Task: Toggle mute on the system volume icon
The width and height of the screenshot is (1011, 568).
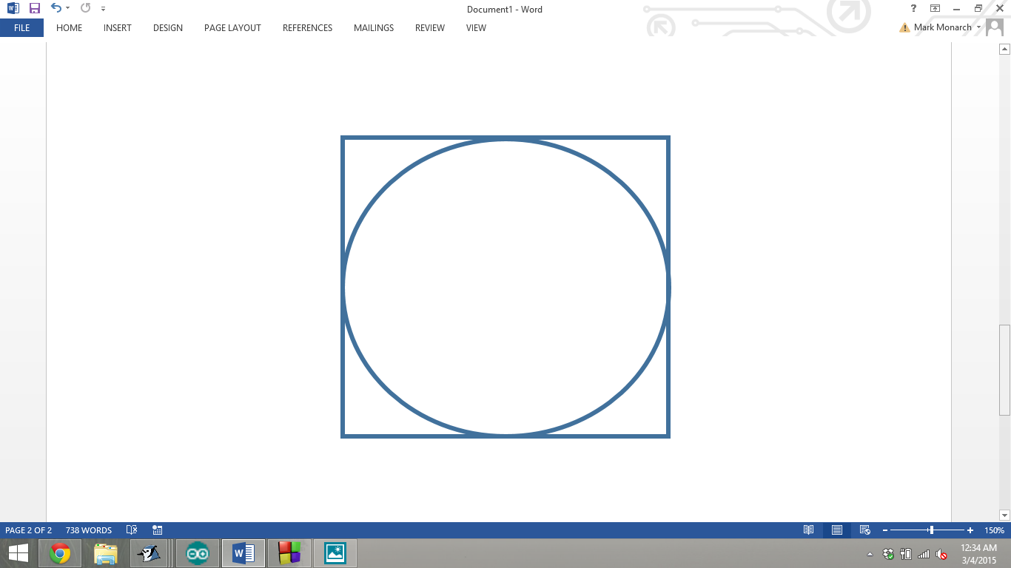Action: point(941,553)
